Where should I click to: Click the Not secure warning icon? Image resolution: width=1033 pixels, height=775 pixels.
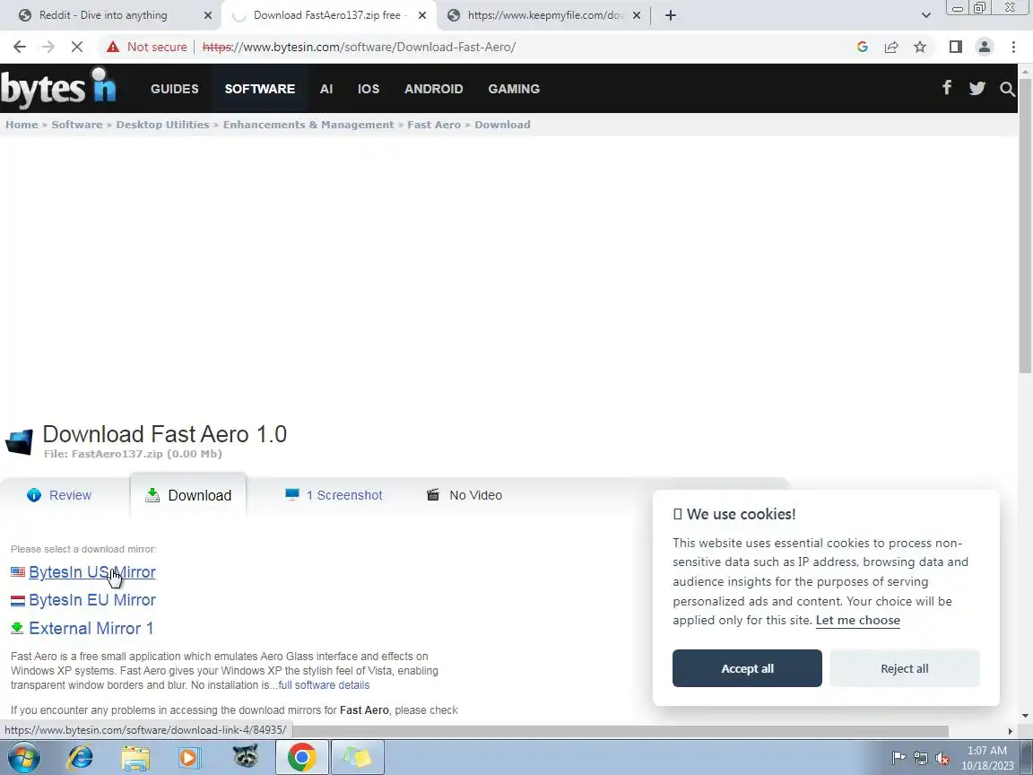coord(113,47)
